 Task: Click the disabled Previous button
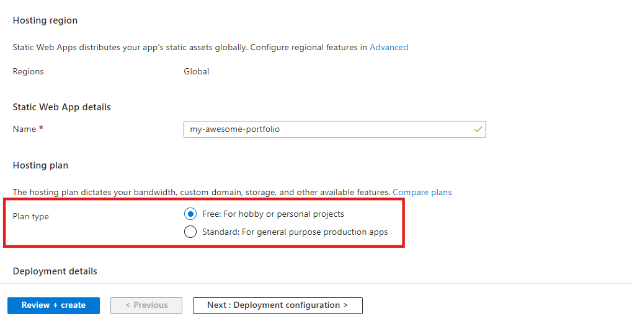[146, 305]
